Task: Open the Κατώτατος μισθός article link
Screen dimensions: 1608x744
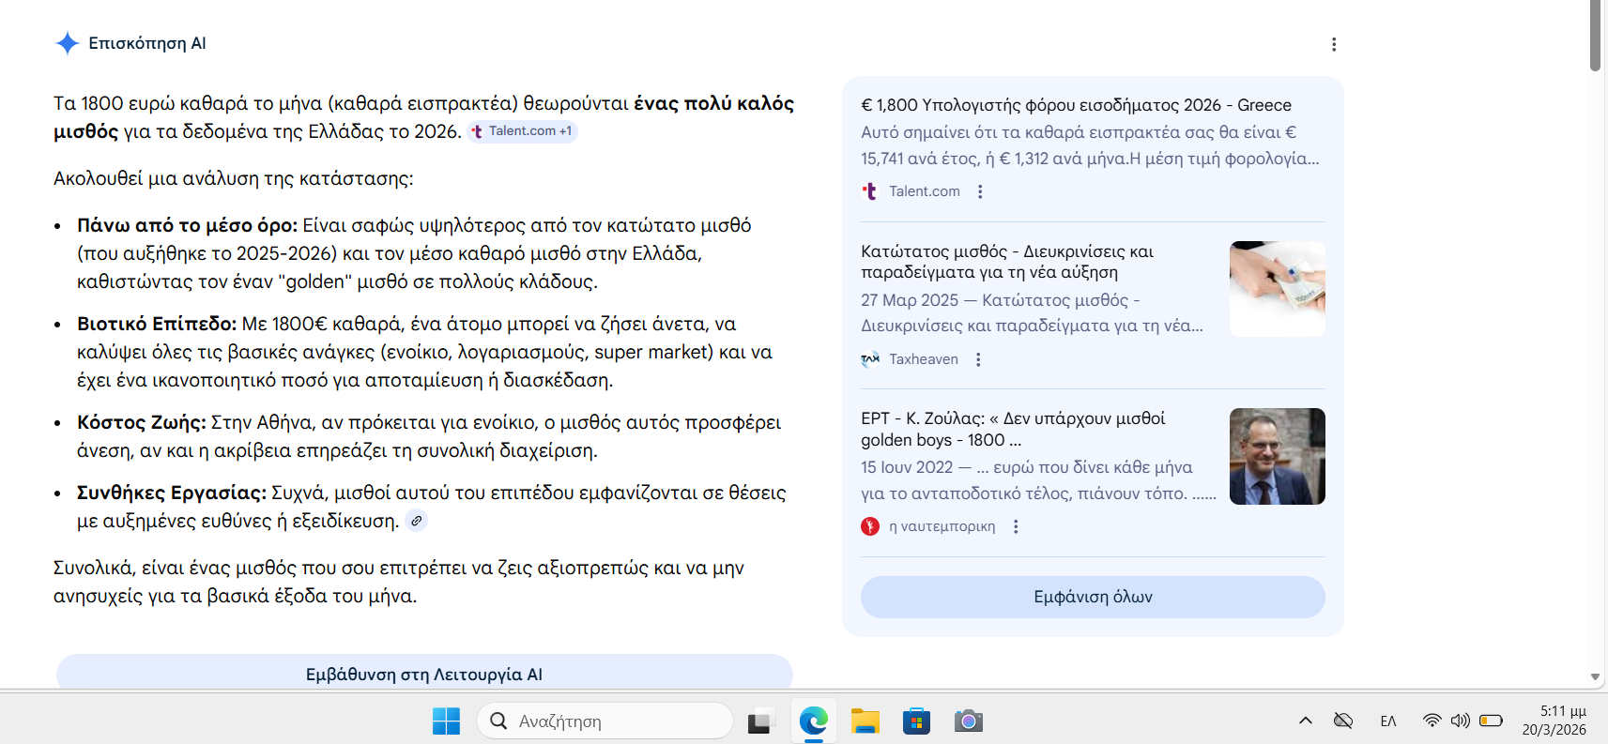Action: pos(1006,262)
